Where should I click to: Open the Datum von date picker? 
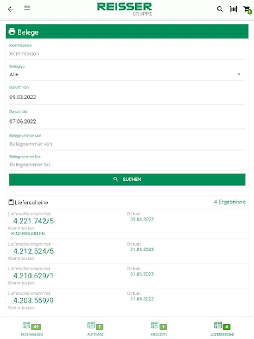(x=127, y=97)
